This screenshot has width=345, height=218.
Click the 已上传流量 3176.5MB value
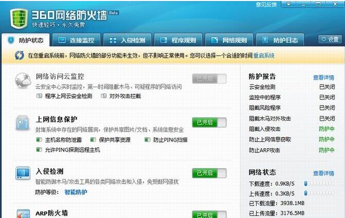pyautogui.click(x=293, y=213)
